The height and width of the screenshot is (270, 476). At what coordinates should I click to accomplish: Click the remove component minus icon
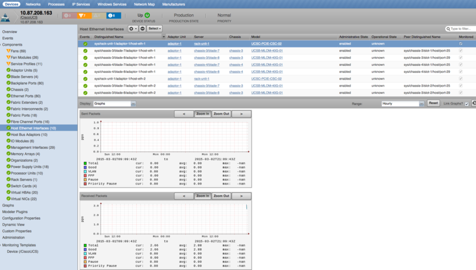[142, 28]
